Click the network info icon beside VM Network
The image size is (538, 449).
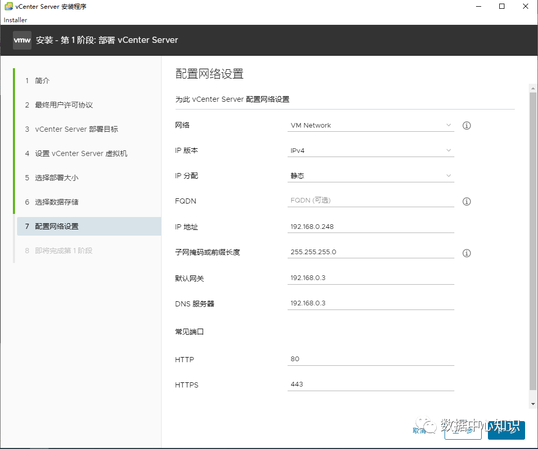(466, 126)
